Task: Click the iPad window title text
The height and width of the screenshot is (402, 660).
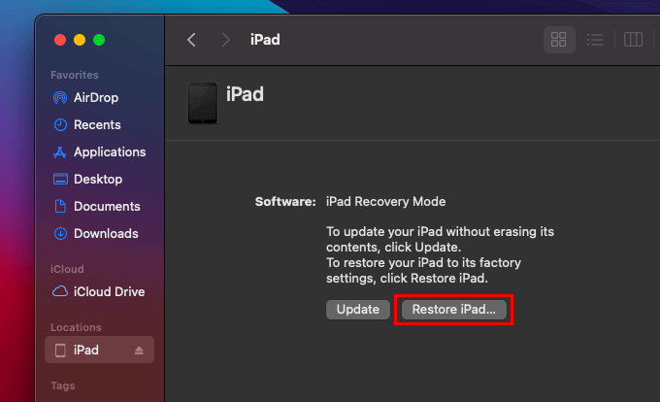Action: click(x=265, y=40)
